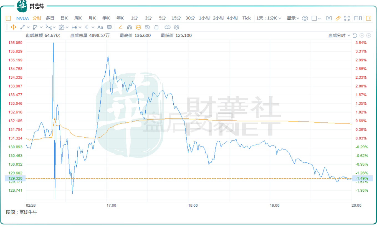
Task: Select the arrow drawing tool
Action: (87, 27)
